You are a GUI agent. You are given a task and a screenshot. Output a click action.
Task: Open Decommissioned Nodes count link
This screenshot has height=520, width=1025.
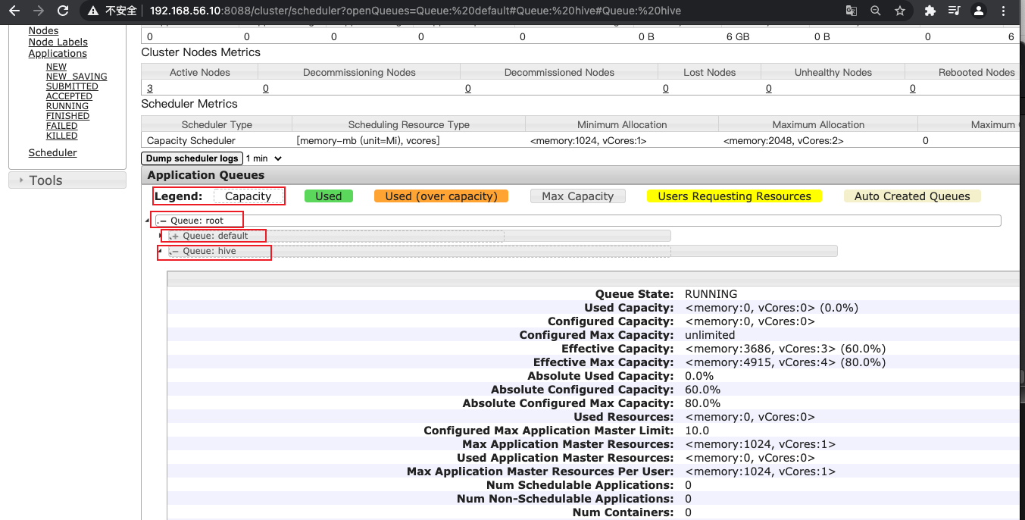[468, 89]
